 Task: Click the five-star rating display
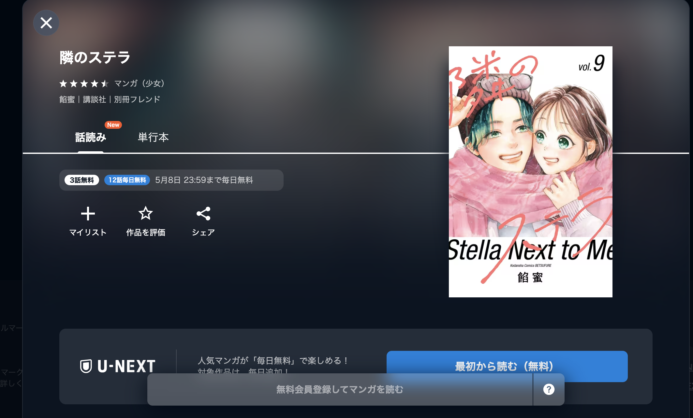84,84
